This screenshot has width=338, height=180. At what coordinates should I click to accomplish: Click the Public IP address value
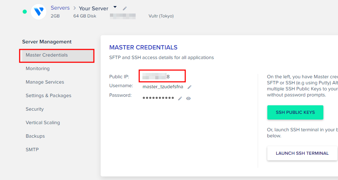point(156,76)
